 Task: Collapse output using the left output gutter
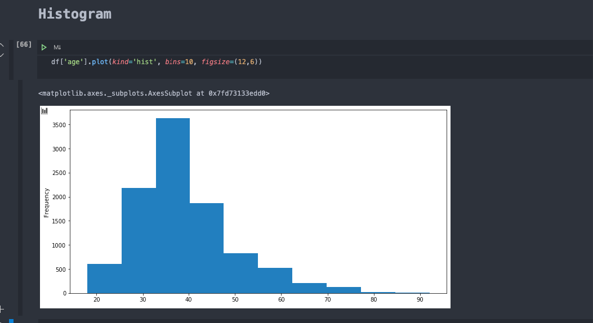(20, 197)
